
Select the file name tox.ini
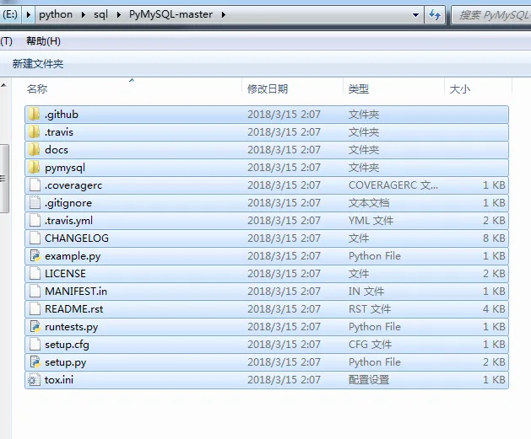59,380
